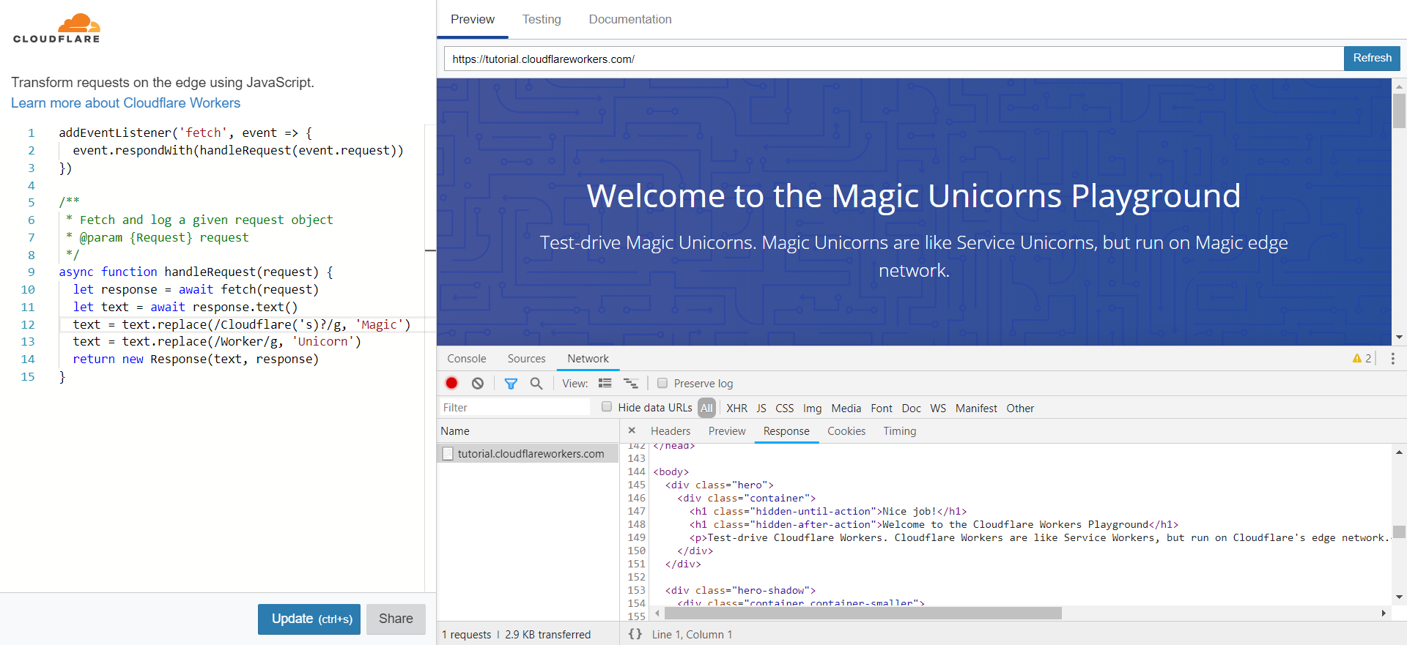1407x645 pixels.
Task: Switch to large request rows view
Action: pos(605,383)
